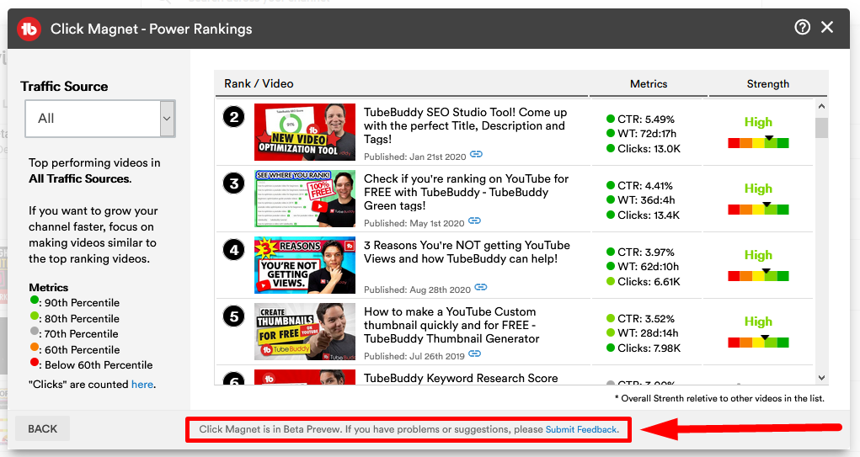Image resolution: width=860 pixels, height=457 pixels.
Task: Click the 90th Percentile green legend dot
Action: 34,300
